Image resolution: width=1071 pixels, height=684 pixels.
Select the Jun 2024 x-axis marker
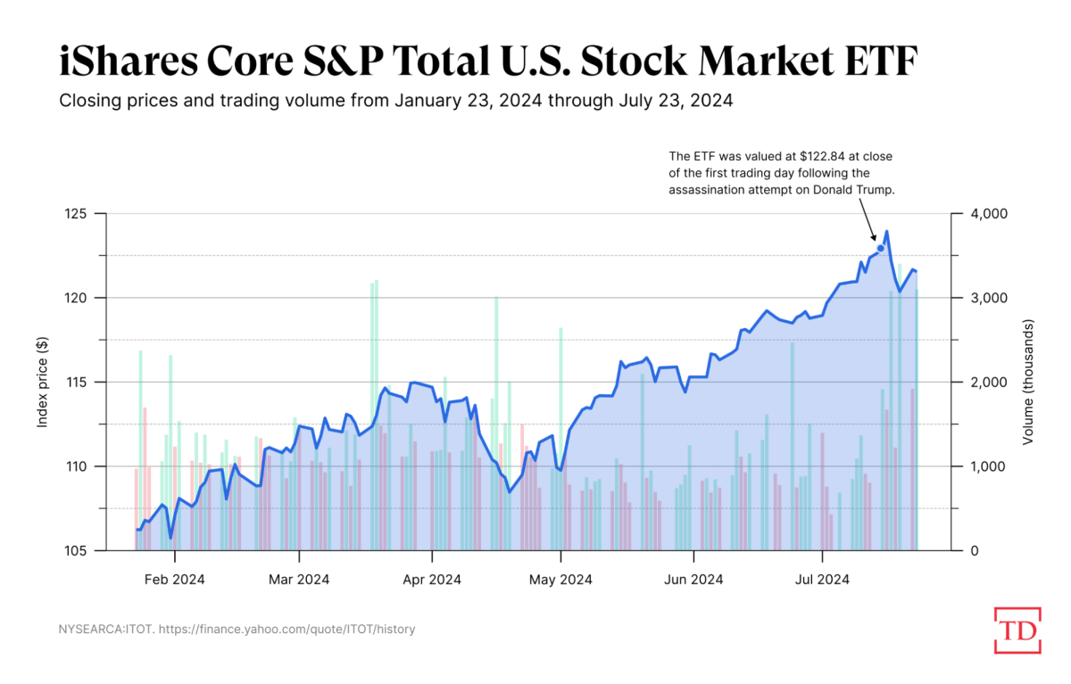point(693,579)
